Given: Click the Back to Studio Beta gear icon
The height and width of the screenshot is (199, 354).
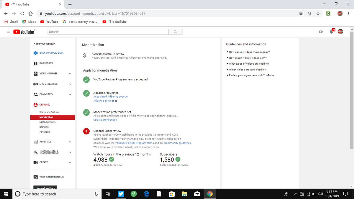Looking at the screenshot, I should pyautogui.click(x=35, y=53).
